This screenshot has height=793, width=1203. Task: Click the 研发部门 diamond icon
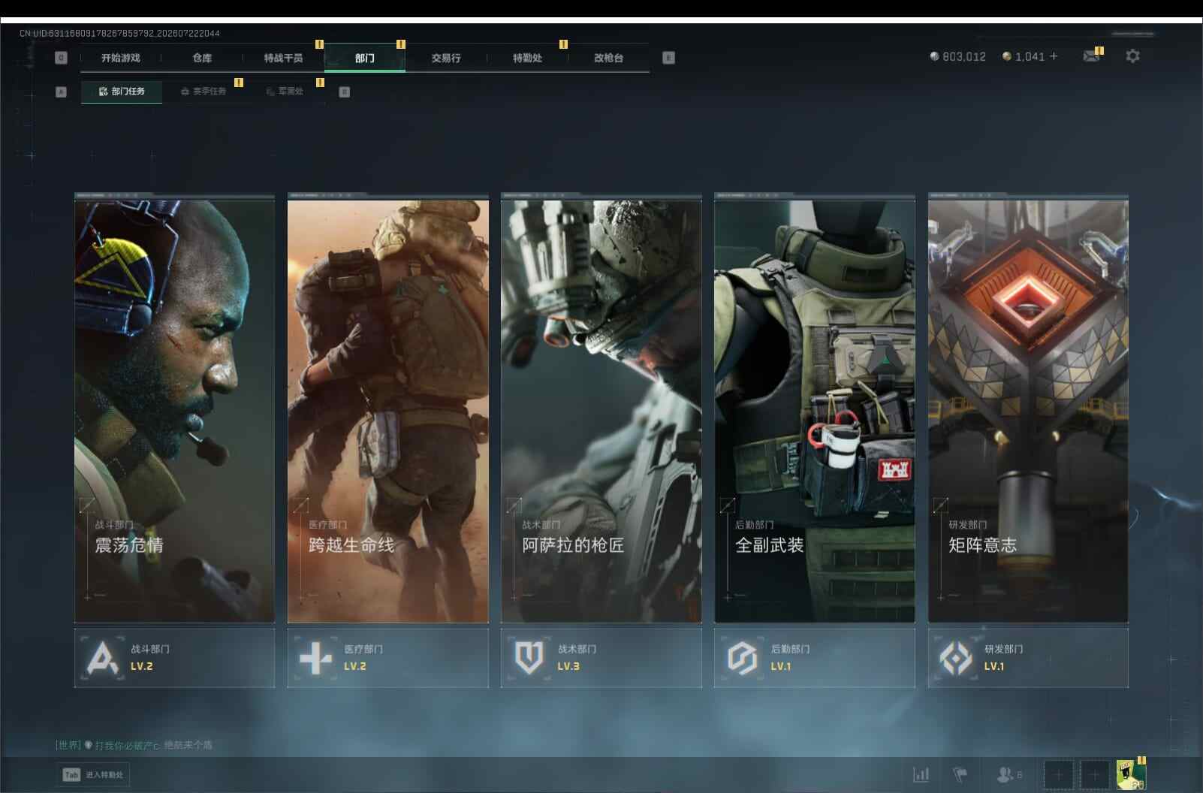956,659
